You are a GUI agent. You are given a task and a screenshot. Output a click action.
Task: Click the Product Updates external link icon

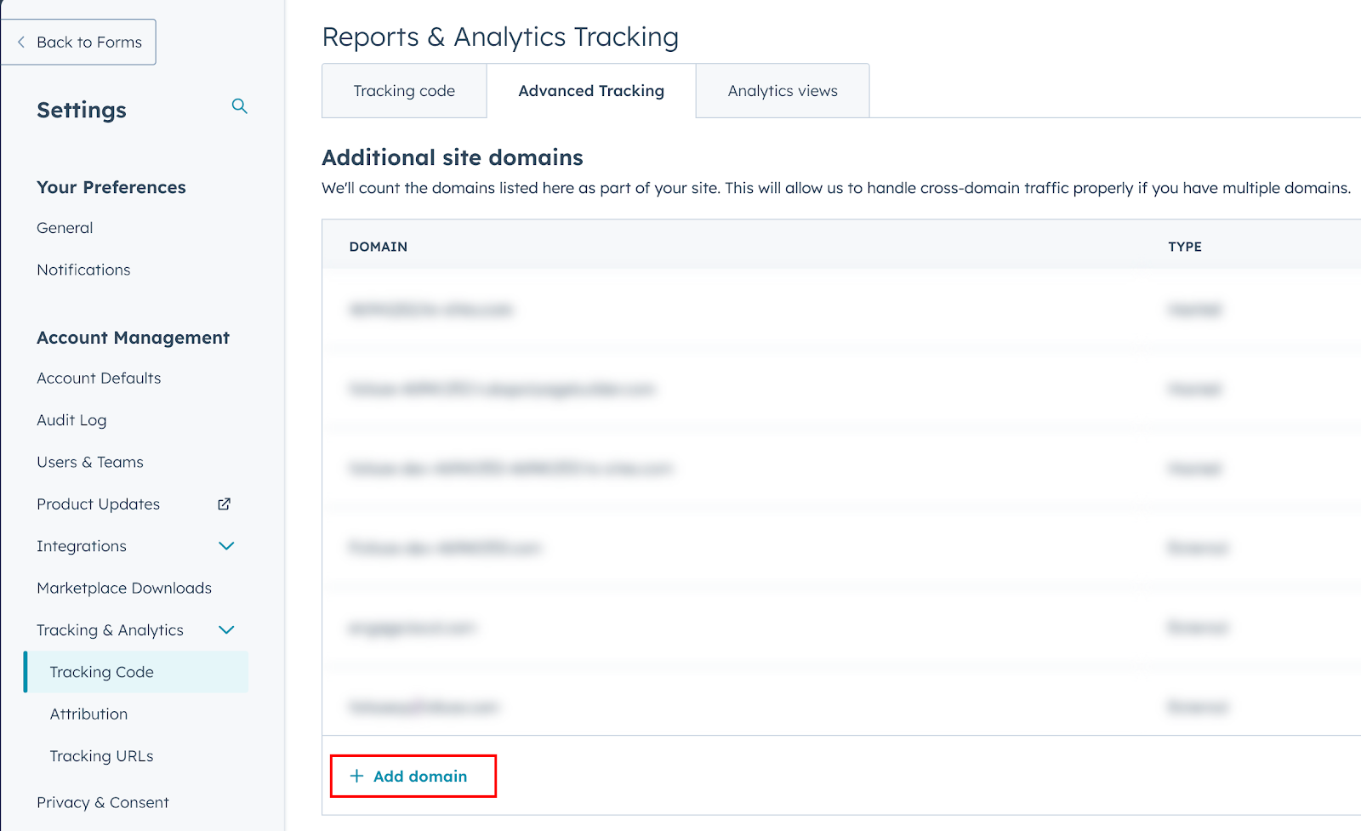(224, 504)
